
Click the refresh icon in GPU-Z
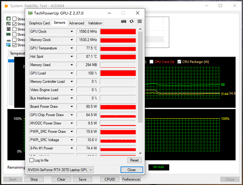point(131,22)
